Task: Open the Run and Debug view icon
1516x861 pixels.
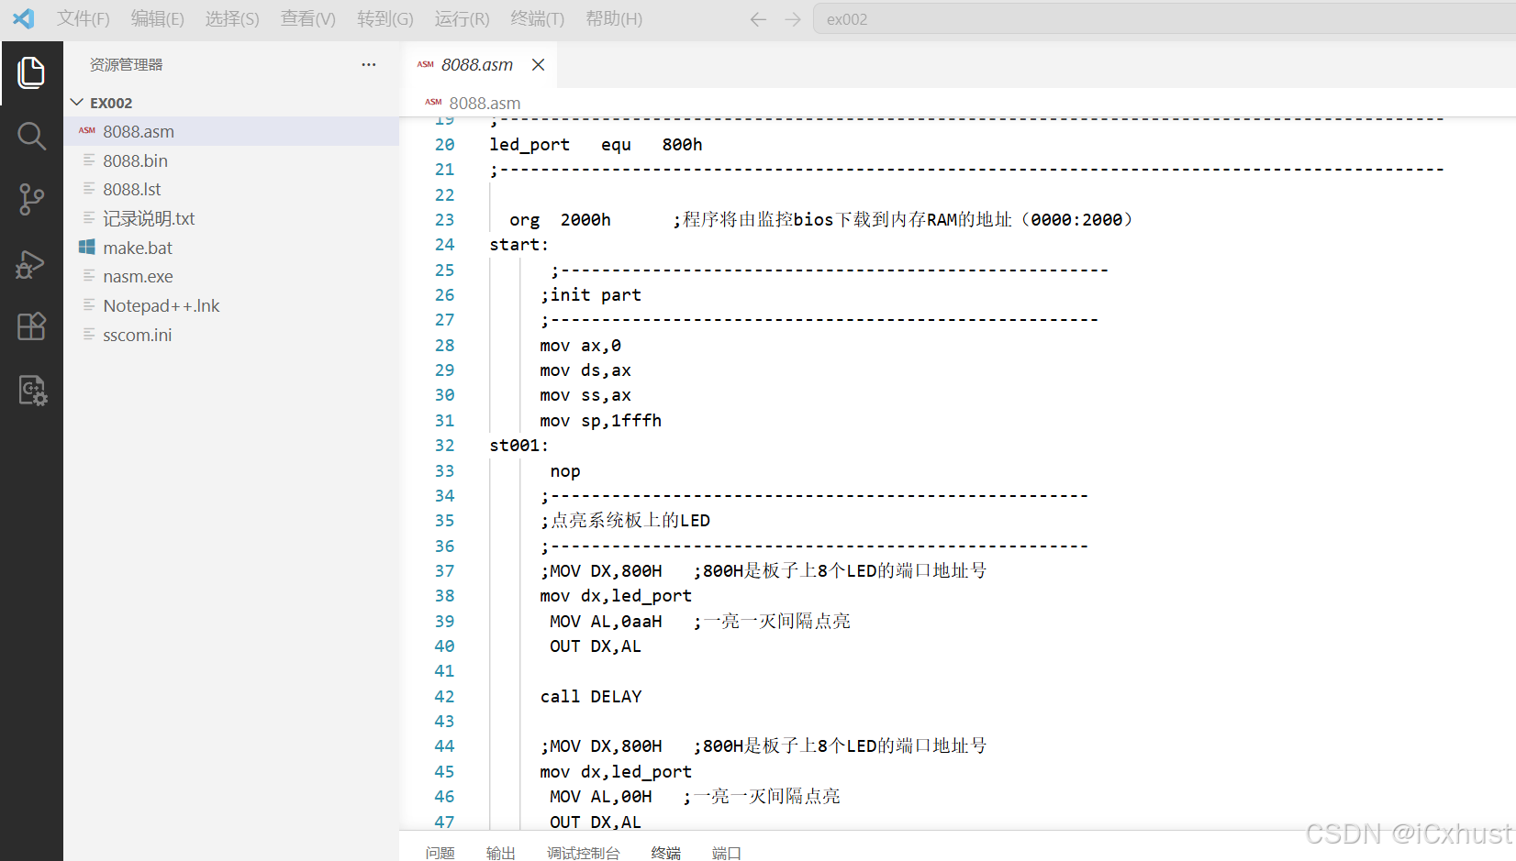Action: [31, 263]
